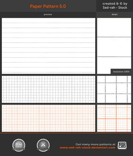
Task: Click 'Get many more patterns at' text
Action: point(95,144)
